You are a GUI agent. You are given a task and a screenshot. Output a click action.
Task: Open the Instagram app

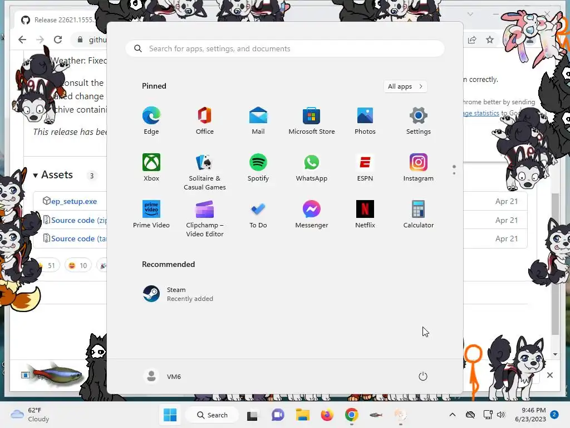coord(419,168)
